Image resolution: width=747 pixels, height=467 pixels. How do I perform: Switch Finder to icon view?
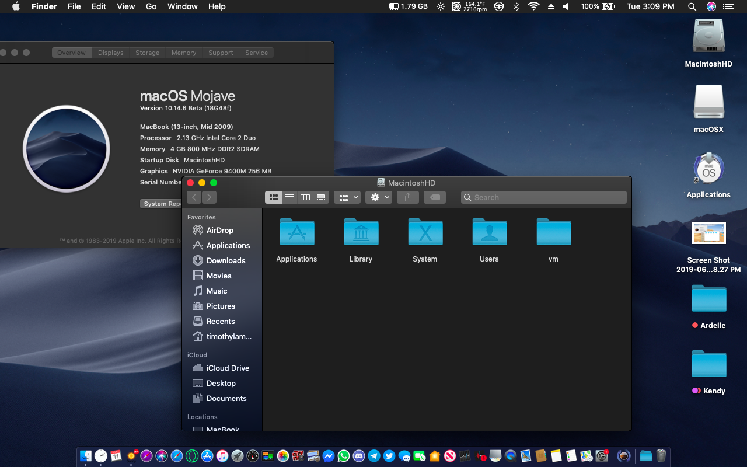click(x=273, y=197)
